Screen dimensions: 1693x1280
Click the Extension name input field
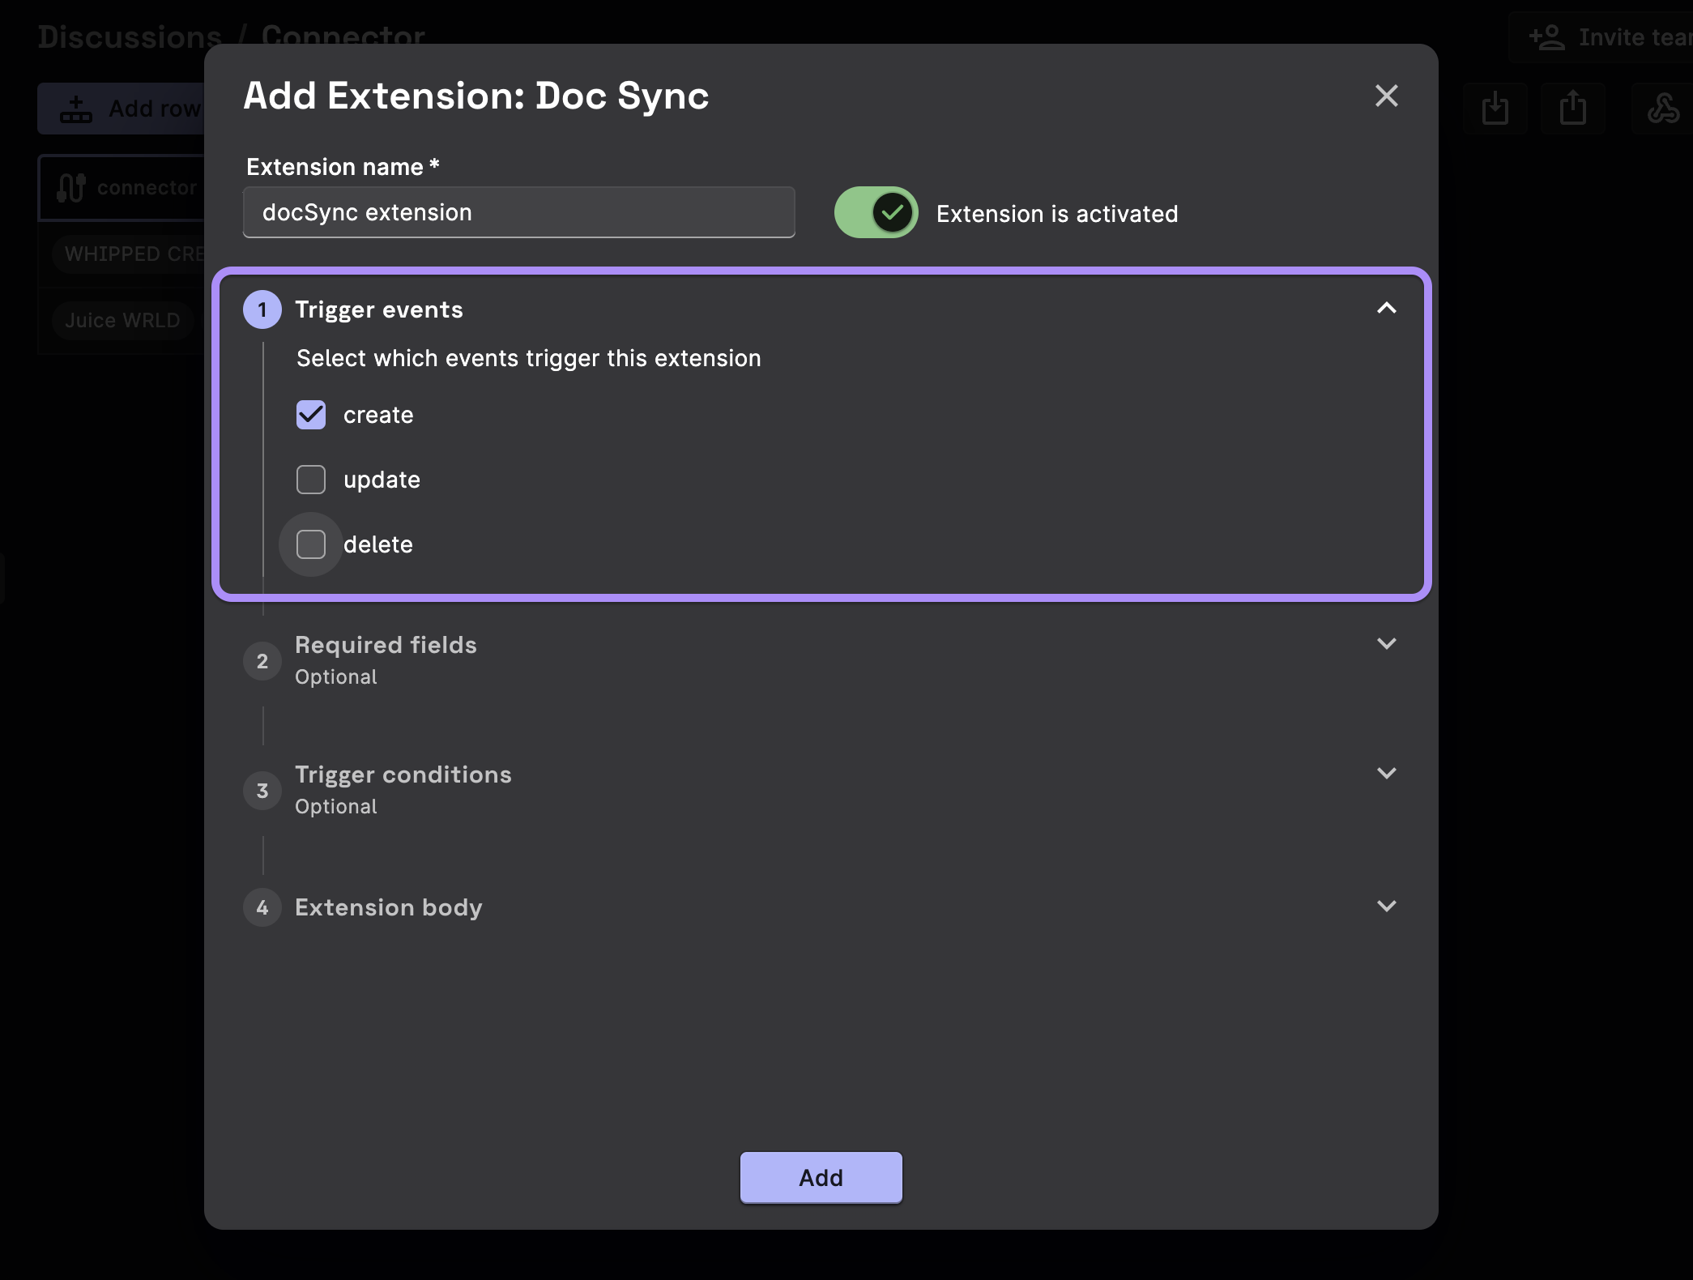click(x=518, y=213)
